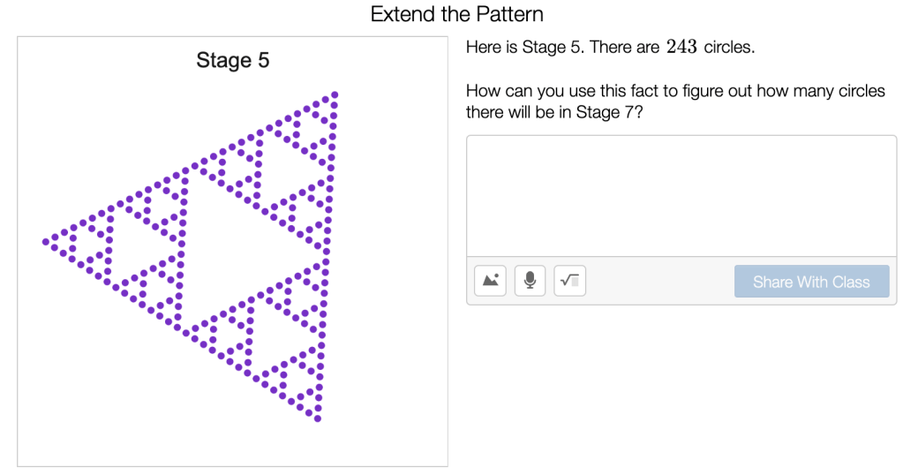
Task: Focus the empty response text box
Action: click(x=680, y=196)
